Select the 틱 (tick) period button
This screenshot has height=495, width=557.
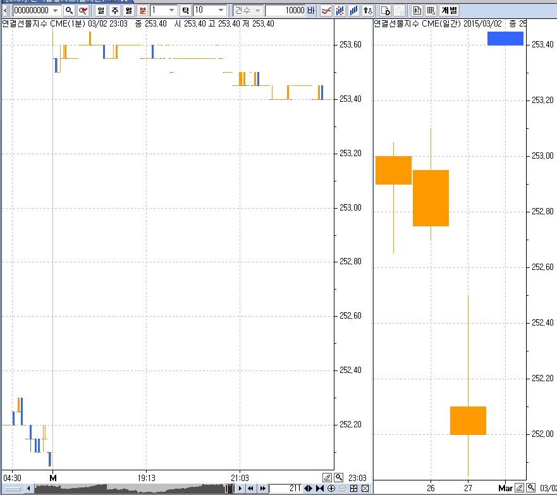185,11
